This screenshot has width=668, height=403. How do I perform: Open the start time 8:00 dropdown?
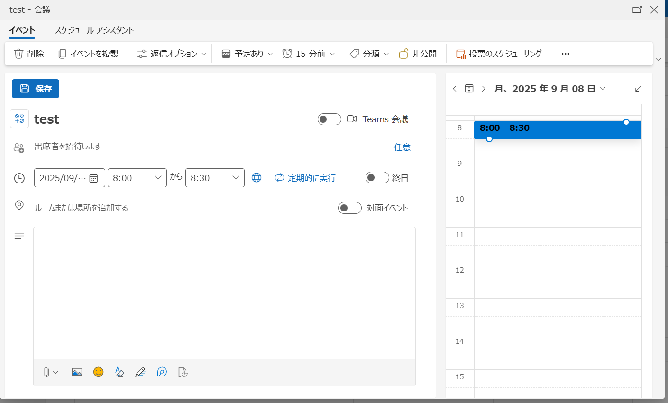137,177
